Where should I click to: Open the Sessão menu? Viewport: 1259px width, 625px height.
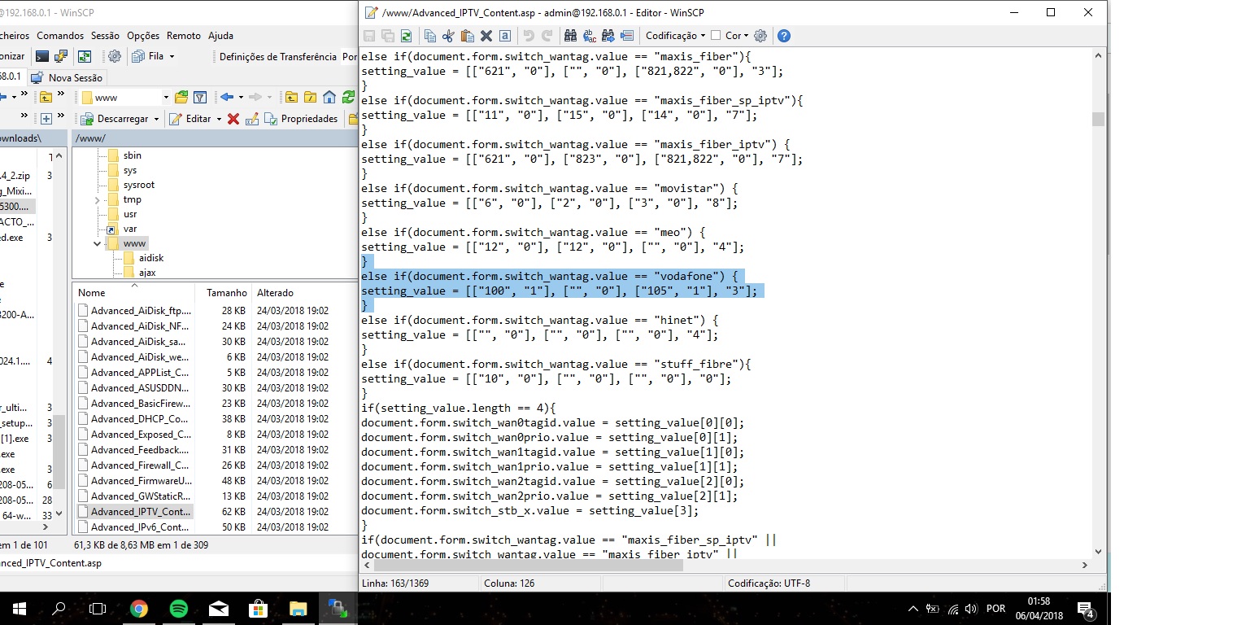click(x=105, y=36)
